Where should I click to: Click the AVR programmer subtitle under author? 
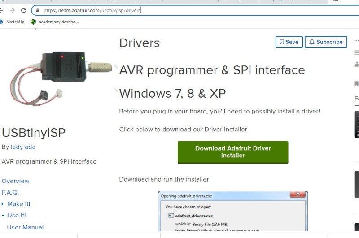[x=49, y=161]
